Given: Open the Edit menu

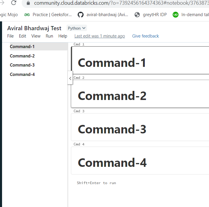Looking at the screenshot, I should tap(23, 36).
